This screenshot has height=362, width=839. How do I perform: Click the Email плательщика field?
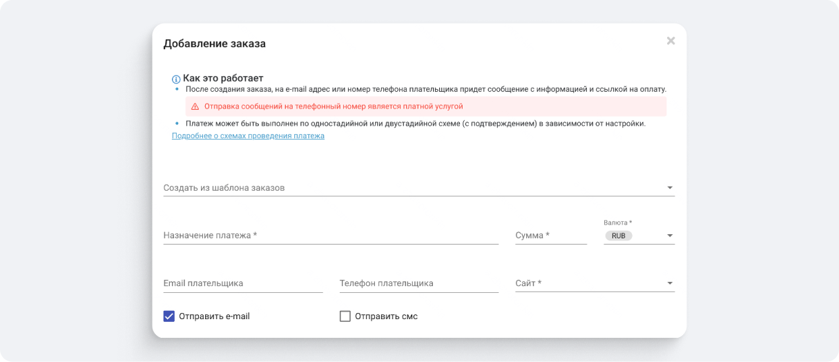pyautogui.click(x=242, y=283)
